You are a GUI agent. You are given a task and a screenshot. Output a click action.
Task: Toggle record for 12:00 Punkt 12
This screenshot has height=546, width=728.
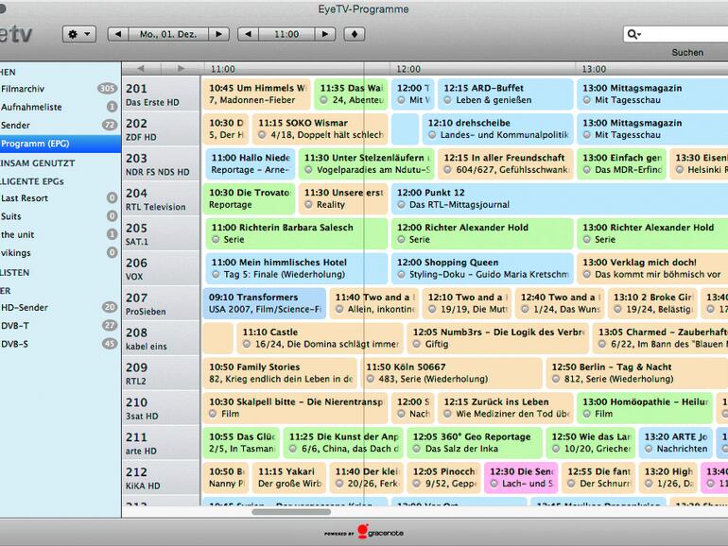401,205
